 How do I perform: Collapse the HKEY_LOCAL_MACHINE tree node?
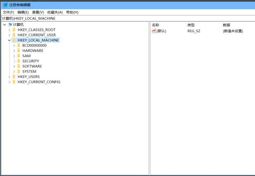(x=9, y=40)
